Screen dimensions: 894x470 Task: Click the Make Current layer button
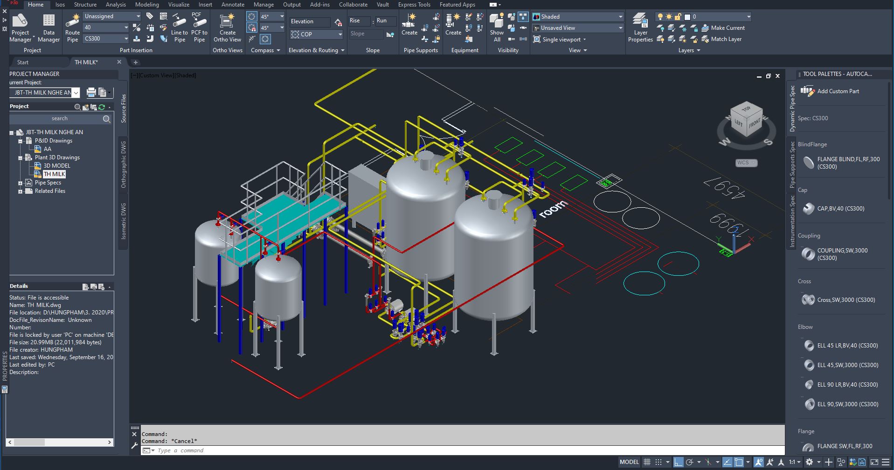pyautogui.click(x=723, y=28)
